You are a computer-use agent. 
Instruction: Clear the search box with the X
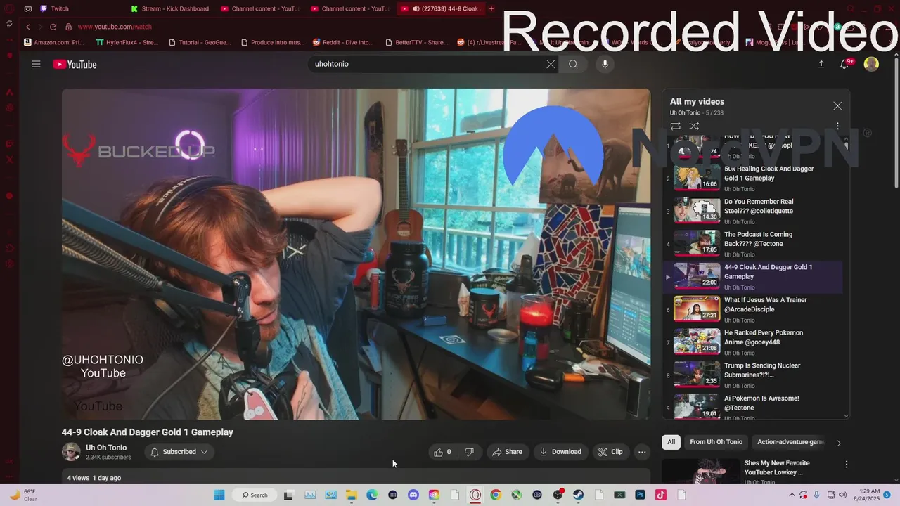(x=551, y=64)
